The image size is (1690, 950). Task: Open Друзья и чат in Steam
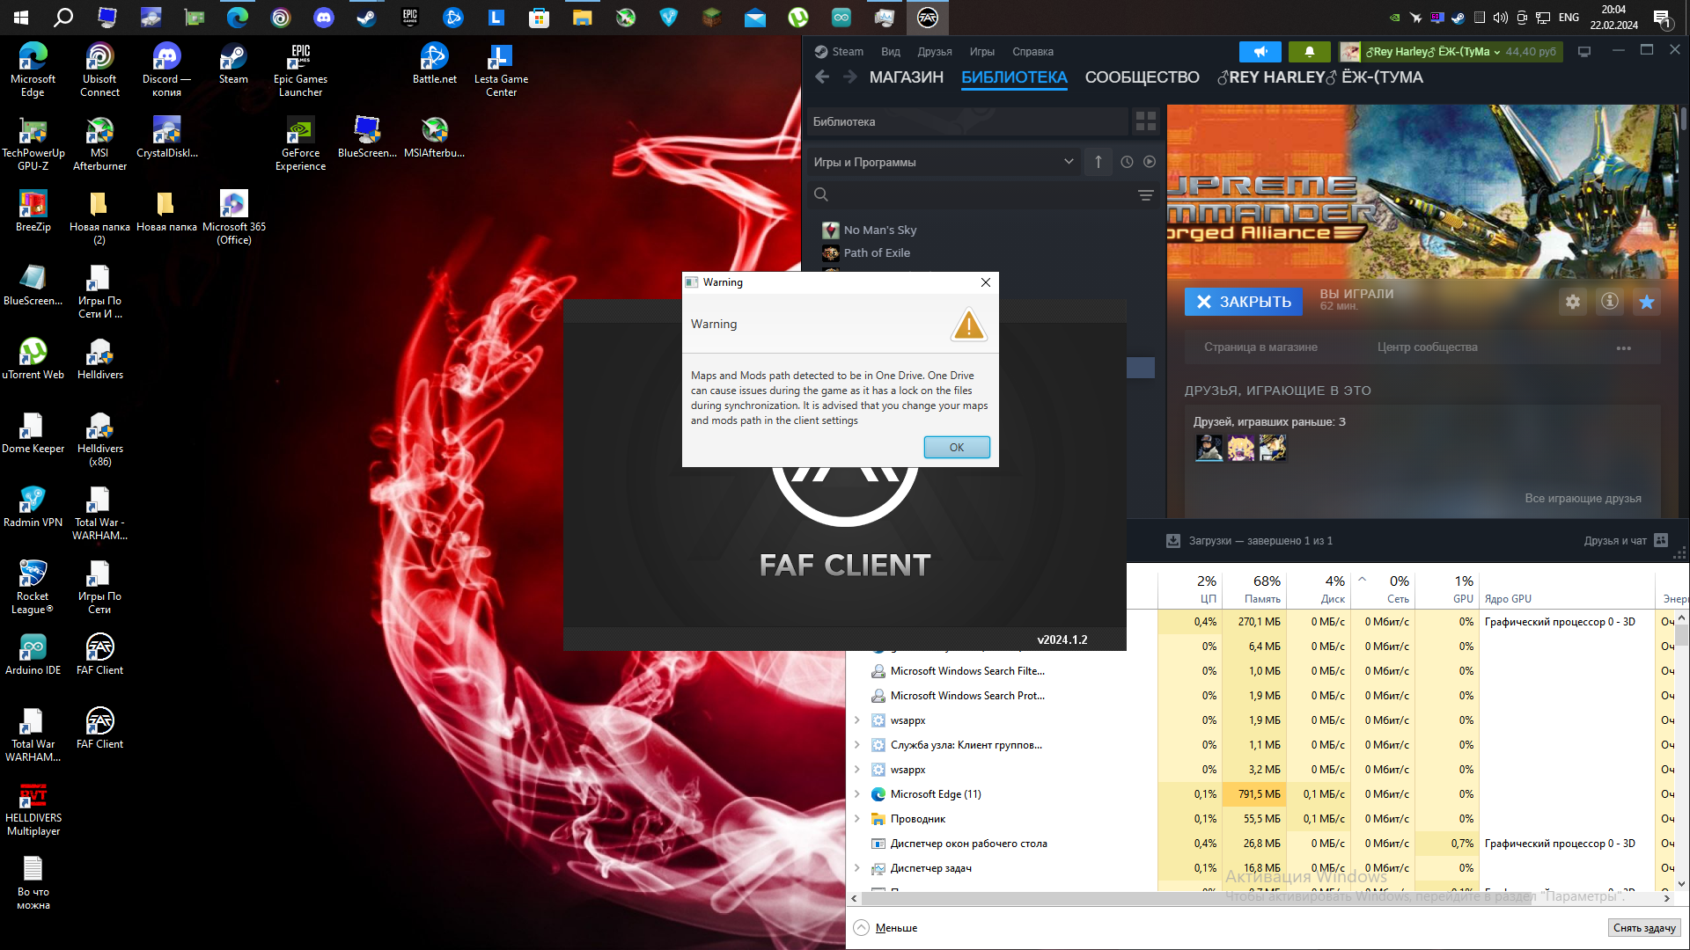tap(1625, 541)
